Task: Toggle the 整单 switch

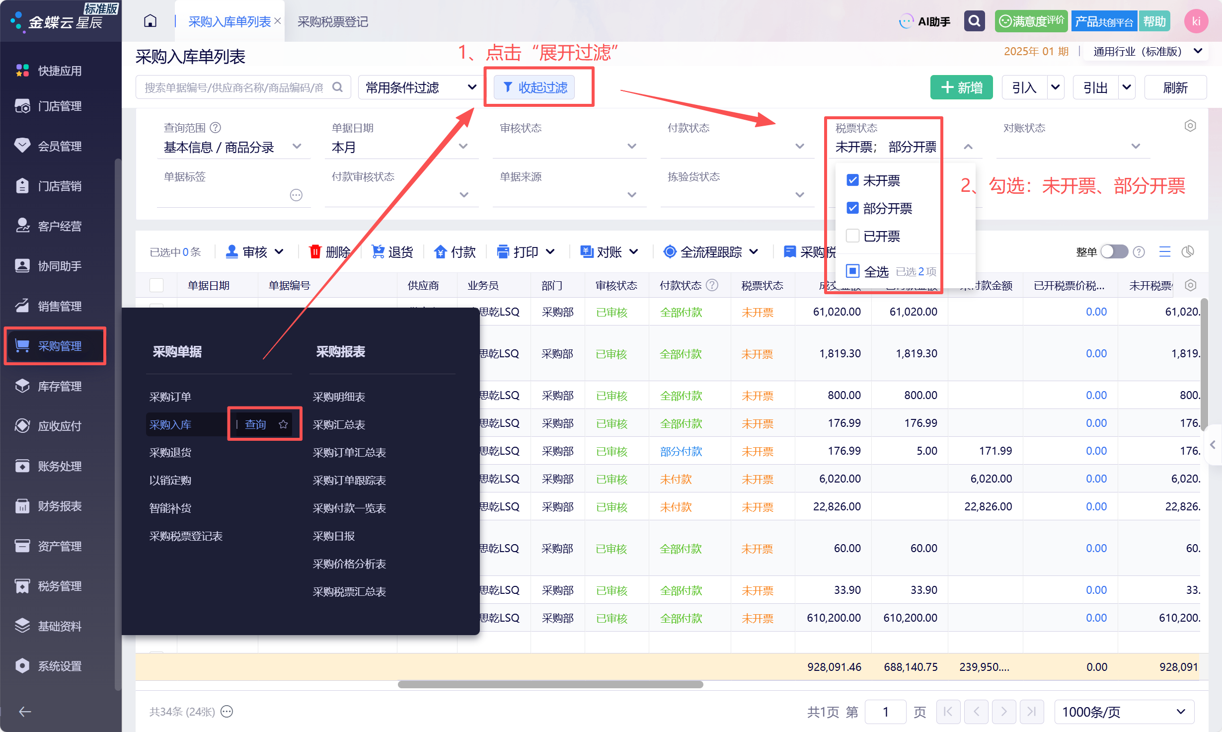Action: [1114, 252]
